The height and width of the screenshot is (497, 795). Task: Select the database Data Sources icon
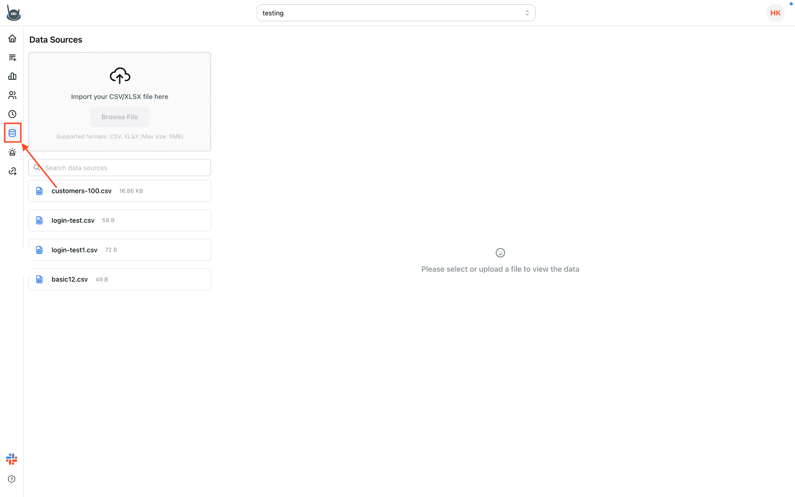coord(12,133)
